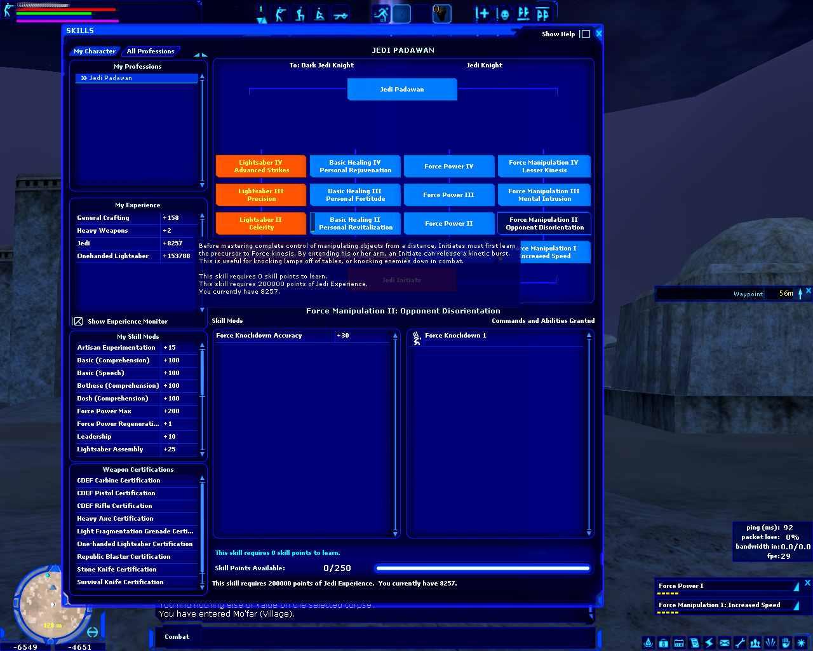Click the Skill Mods list scrollbar
Viewport: 813px width, 651px height.
click(x=395, y=434)
